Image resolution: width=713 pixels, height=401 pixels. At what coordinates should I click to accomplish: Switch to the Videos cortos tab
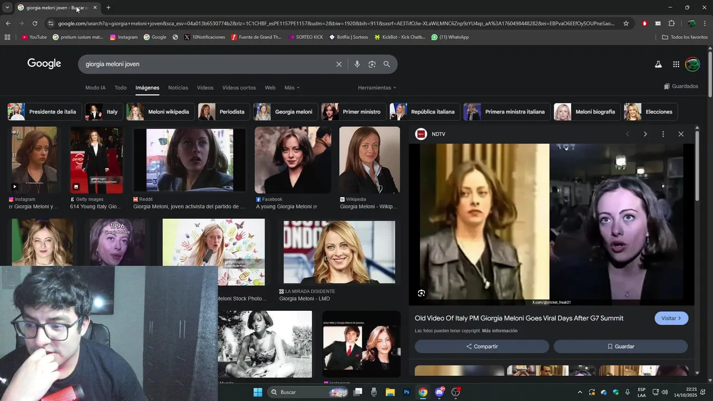[x=239, y=88]
